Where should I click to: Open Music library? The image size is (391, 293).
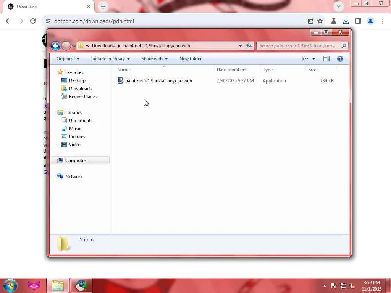75,128
